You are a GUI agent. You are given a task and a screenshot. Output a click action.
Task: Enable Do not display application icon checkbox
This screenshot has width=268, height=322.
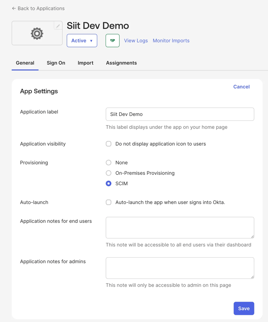pyautogui.click(x=109, y=144)
